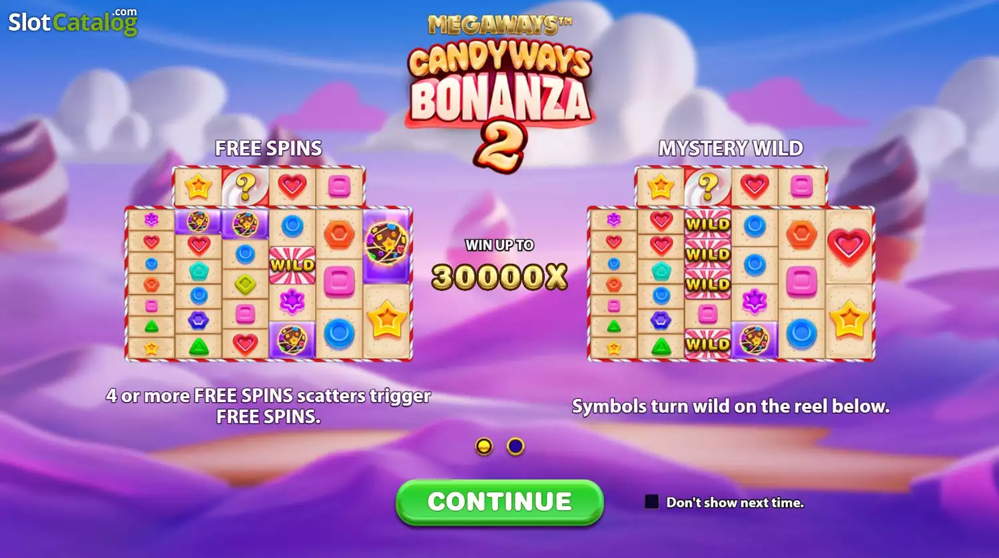Image resolution: width=999 pixels, height=558 pixels.
Task: Check the Don't show next time box
Action: coord(651,502)
